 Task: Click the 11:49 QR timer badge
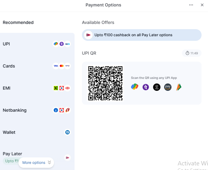click(192, 53)
